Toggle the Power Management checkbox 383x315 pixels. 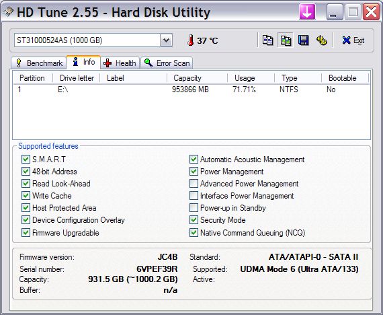click(194, 172)
